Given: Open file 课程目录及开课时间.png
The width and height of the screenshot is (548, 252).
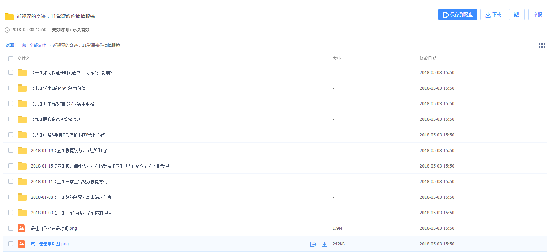Looking at the screenshot, I should (54, 228).
